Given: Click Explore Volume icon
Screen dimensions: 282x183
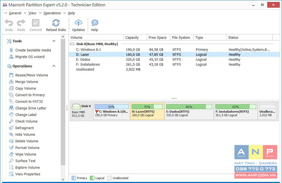Looking at the screenshot, I should 11,167.
